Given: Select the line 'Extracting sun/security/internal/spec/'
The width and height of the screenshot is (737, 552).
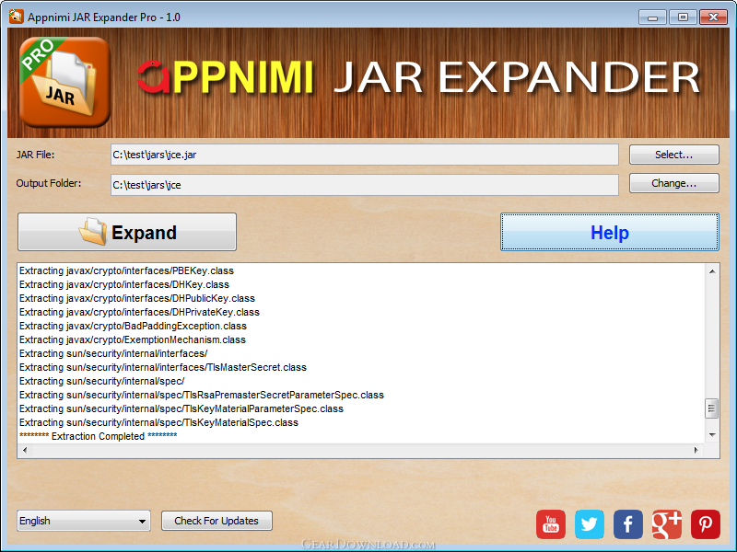Looking at the screenshot, I should pos(102,381).
